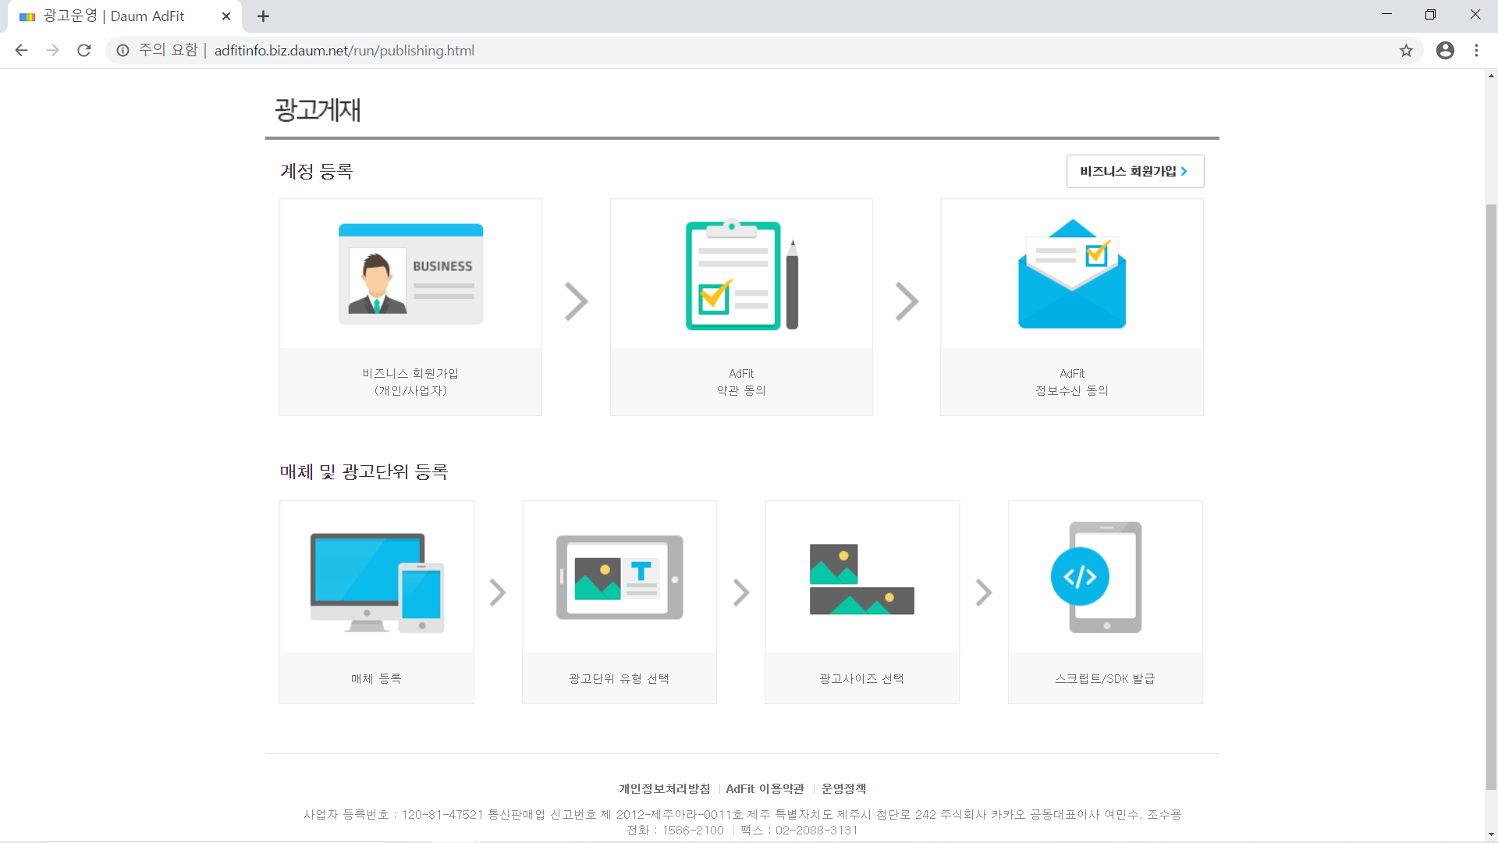
Task: Click the 매체 및 광고단위 등록 heading
Action: tap(364, 472)
